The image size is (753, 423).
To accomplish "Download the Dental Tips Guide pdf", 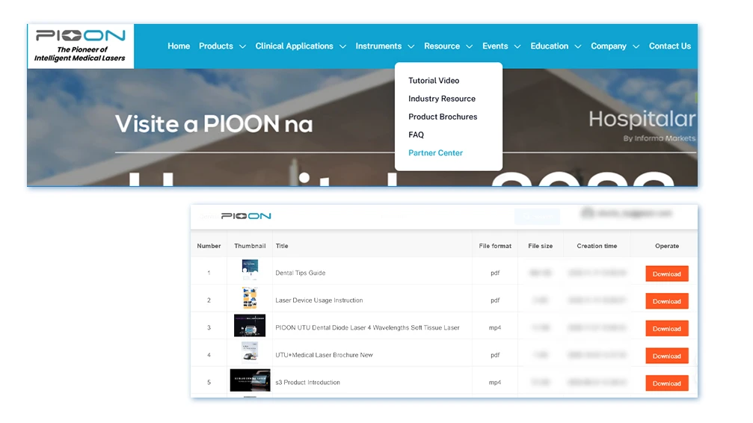I will pos(666,274).
